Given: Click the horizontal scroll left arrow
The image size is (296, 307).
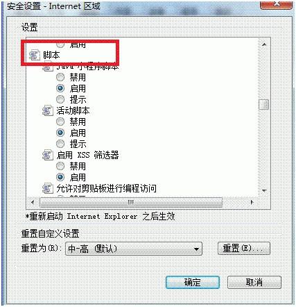Looking at the screenshot, I should (x=33, y=202).
